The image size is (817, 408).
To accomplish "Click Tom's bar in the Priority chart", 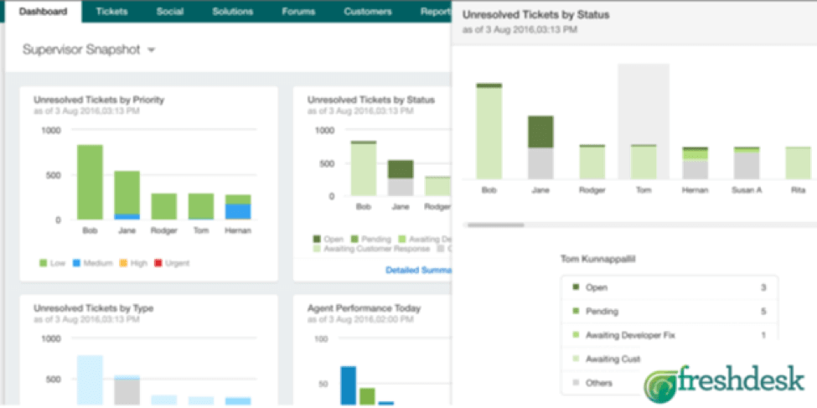I will point(201,207).
